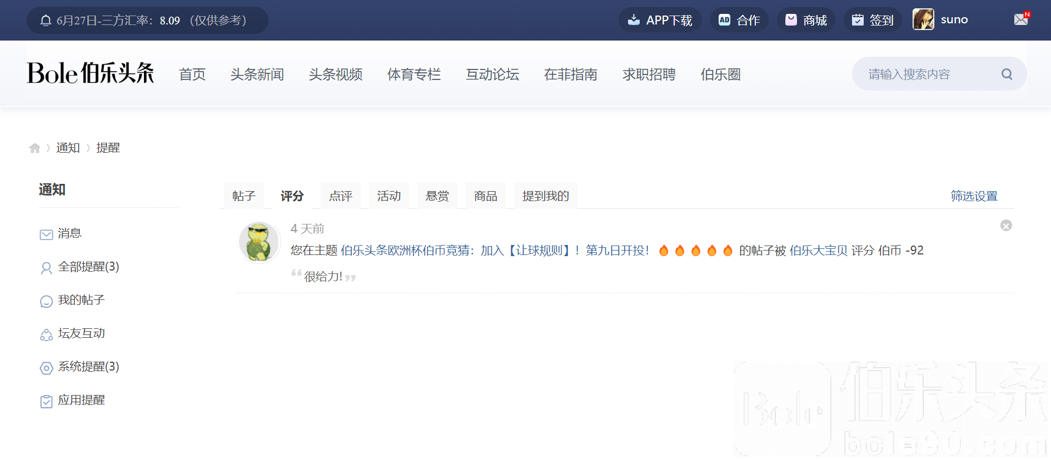Switch to the 帖子 tab
This screenshot has width=1051, height=460.
[243, 196]
